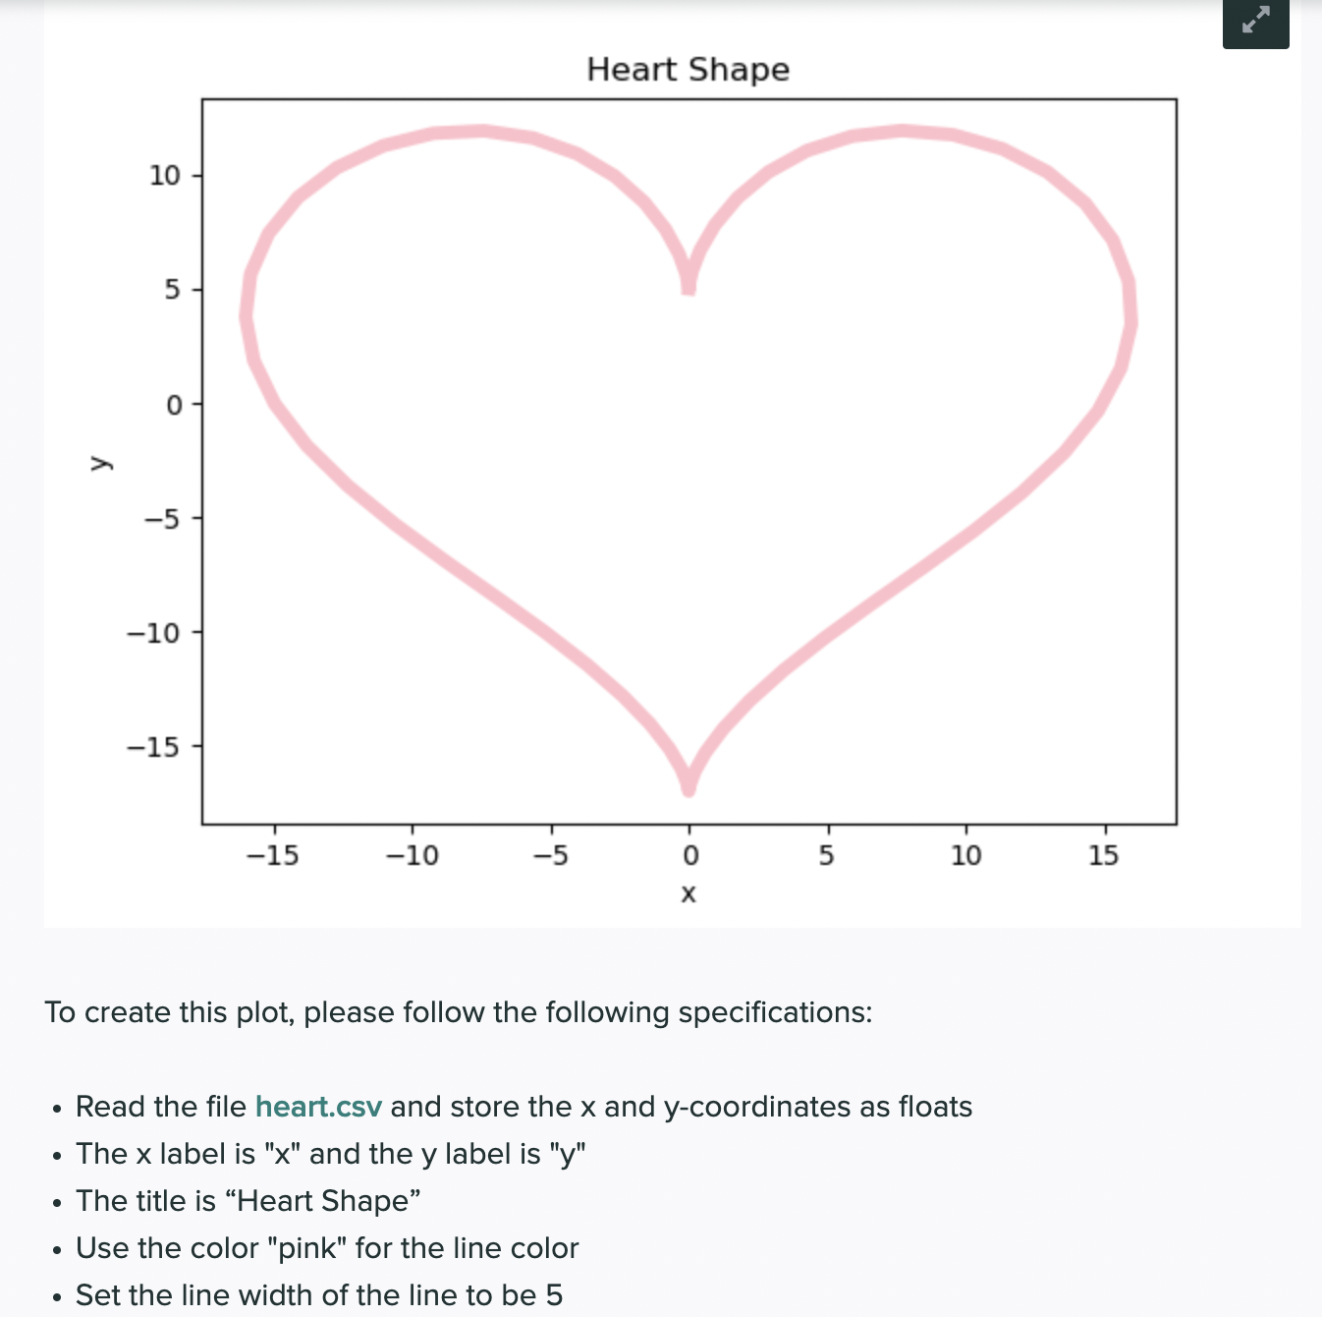
Task: Click y-axis tick label 5
Action: (173, 290)
